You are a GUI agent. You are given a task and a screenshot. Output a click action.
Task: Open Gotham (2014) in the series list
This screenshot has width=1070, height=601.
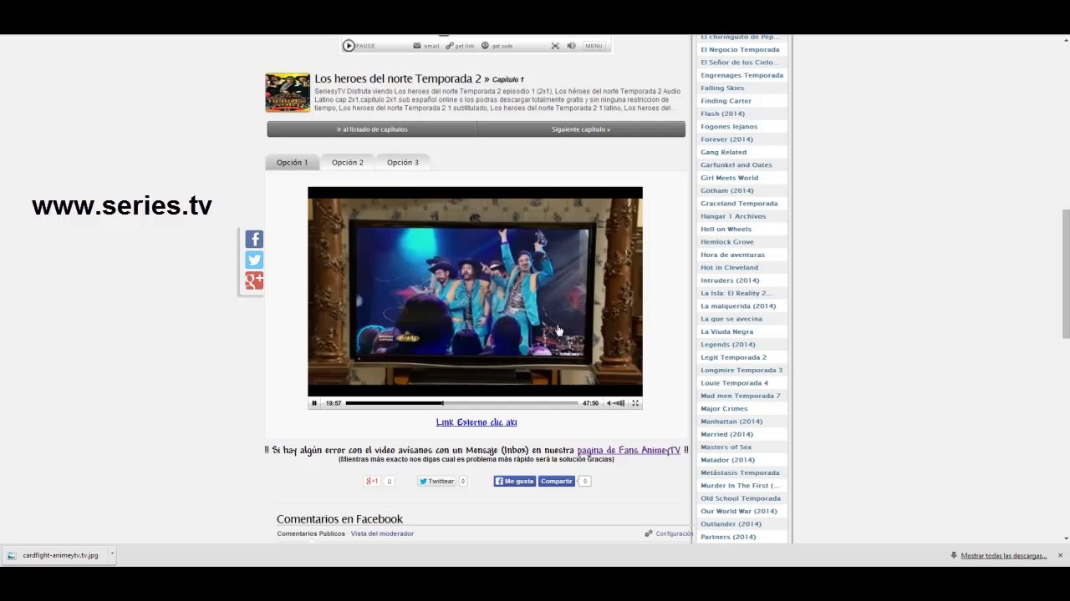tap(726, 191)
